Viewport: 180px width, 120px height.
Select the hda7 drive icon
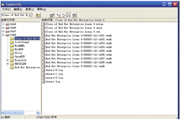tap(7, 31)
